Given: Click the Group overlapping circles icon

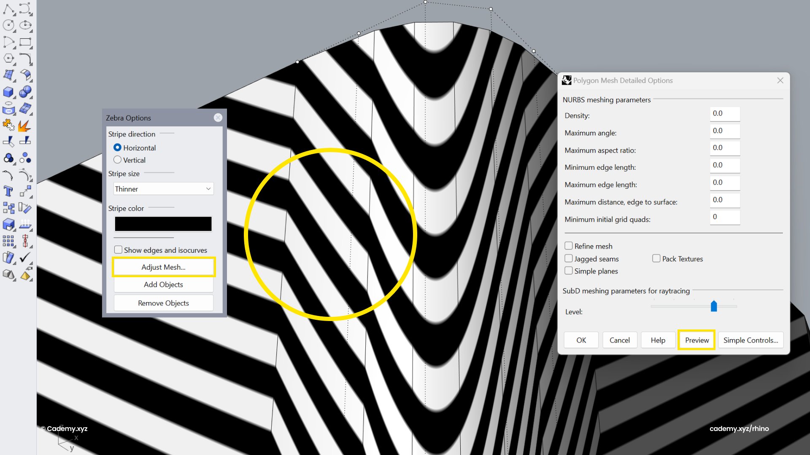Looking at the screenshot, I should tap(8, 158).
